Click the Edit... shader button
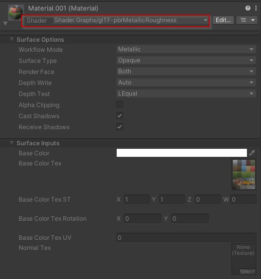The width and height of the screenshot is (261, 279). click(x=223, y=20)
